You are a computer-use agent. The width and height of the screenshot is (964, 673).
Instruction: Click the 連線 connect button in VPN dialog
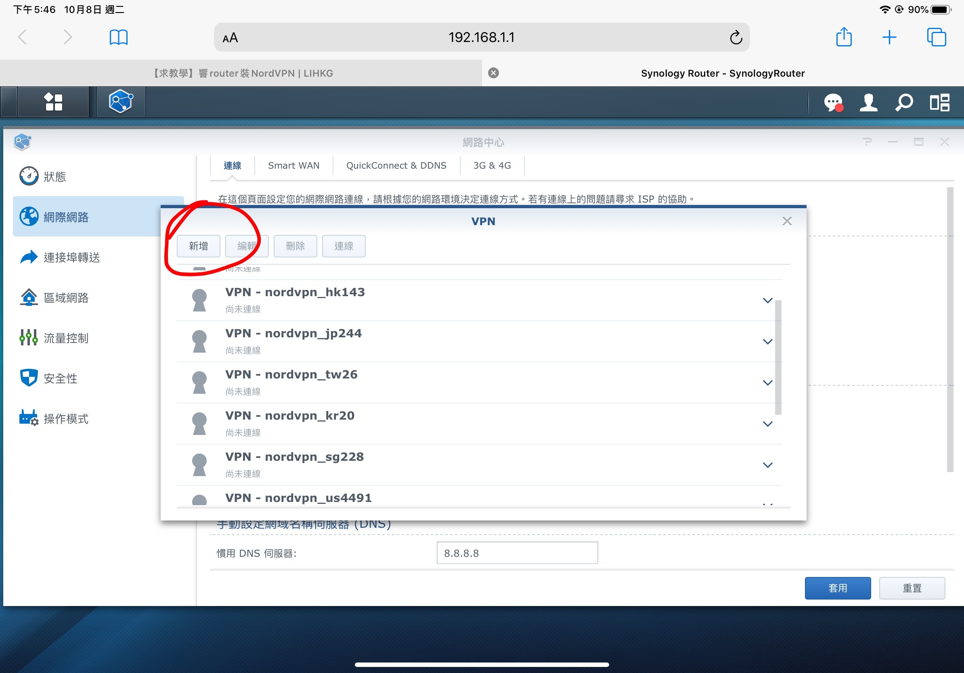tap(344, 246)
